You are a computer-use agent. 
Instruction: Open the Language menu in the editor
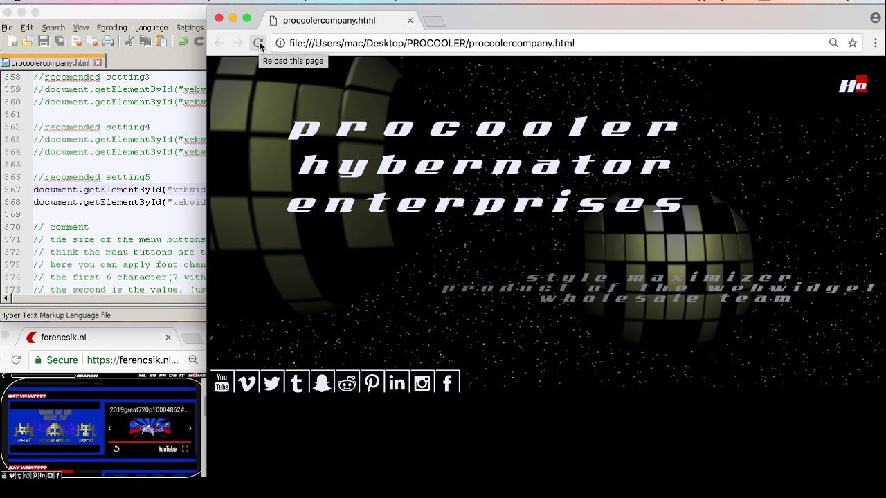point(151,28)
